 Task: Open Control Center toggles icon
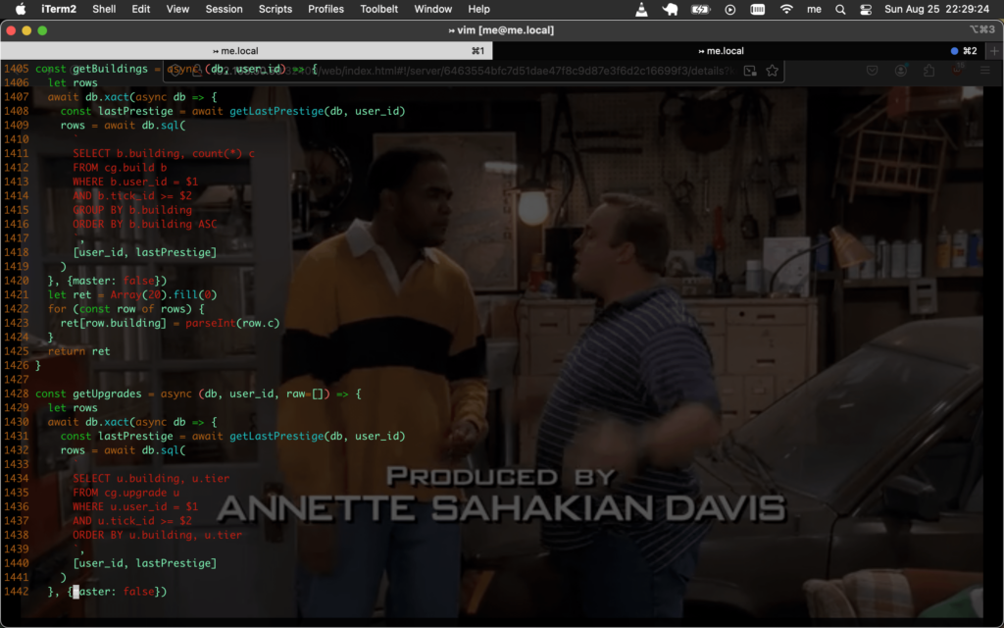(x=866, y=9)
